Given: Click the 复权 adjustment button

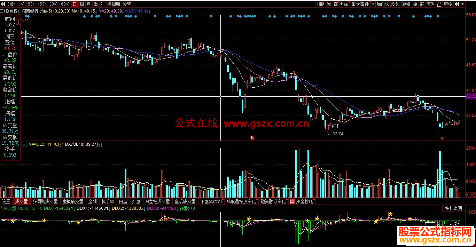Looking at the screenshot, I should coord(406,4).
